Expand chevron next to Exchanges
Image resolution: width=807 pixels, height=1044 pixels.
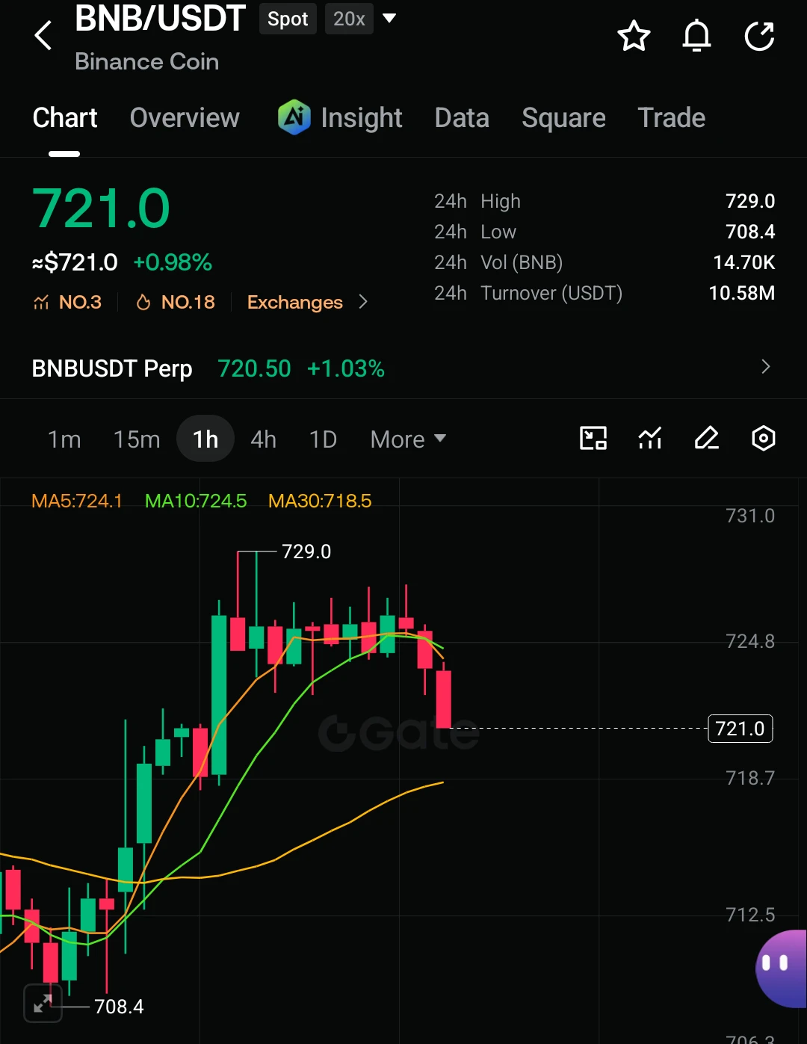pyautogui.click(x=363, y=301)
